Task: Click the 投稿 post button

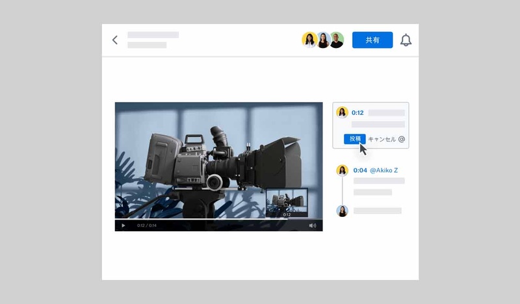Action: [354, 139]
